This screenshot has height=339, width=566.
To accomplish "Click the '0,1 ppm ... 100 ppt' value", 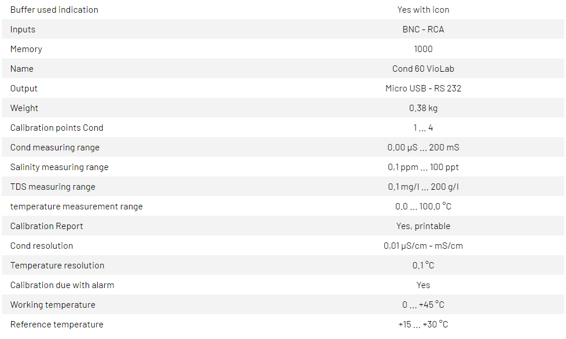I will coord(423,167).
